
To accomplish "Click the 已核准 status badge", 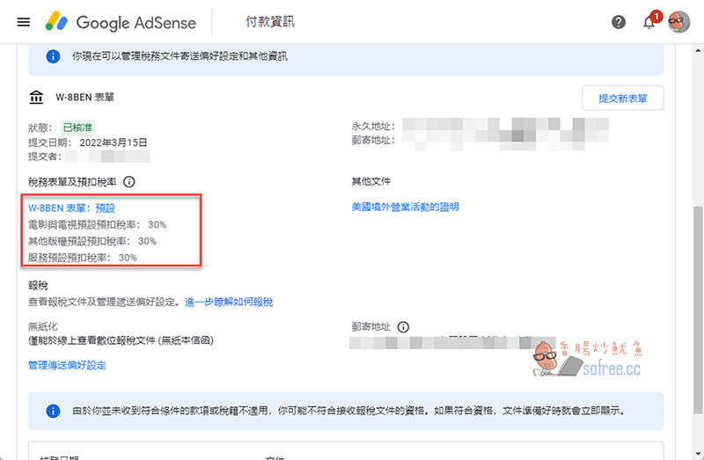I will (x=77, y=128).
